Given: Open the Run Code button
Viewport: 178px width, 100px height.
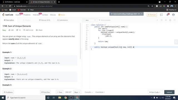Looking at the screenshot, I should [x=155, y=92].
